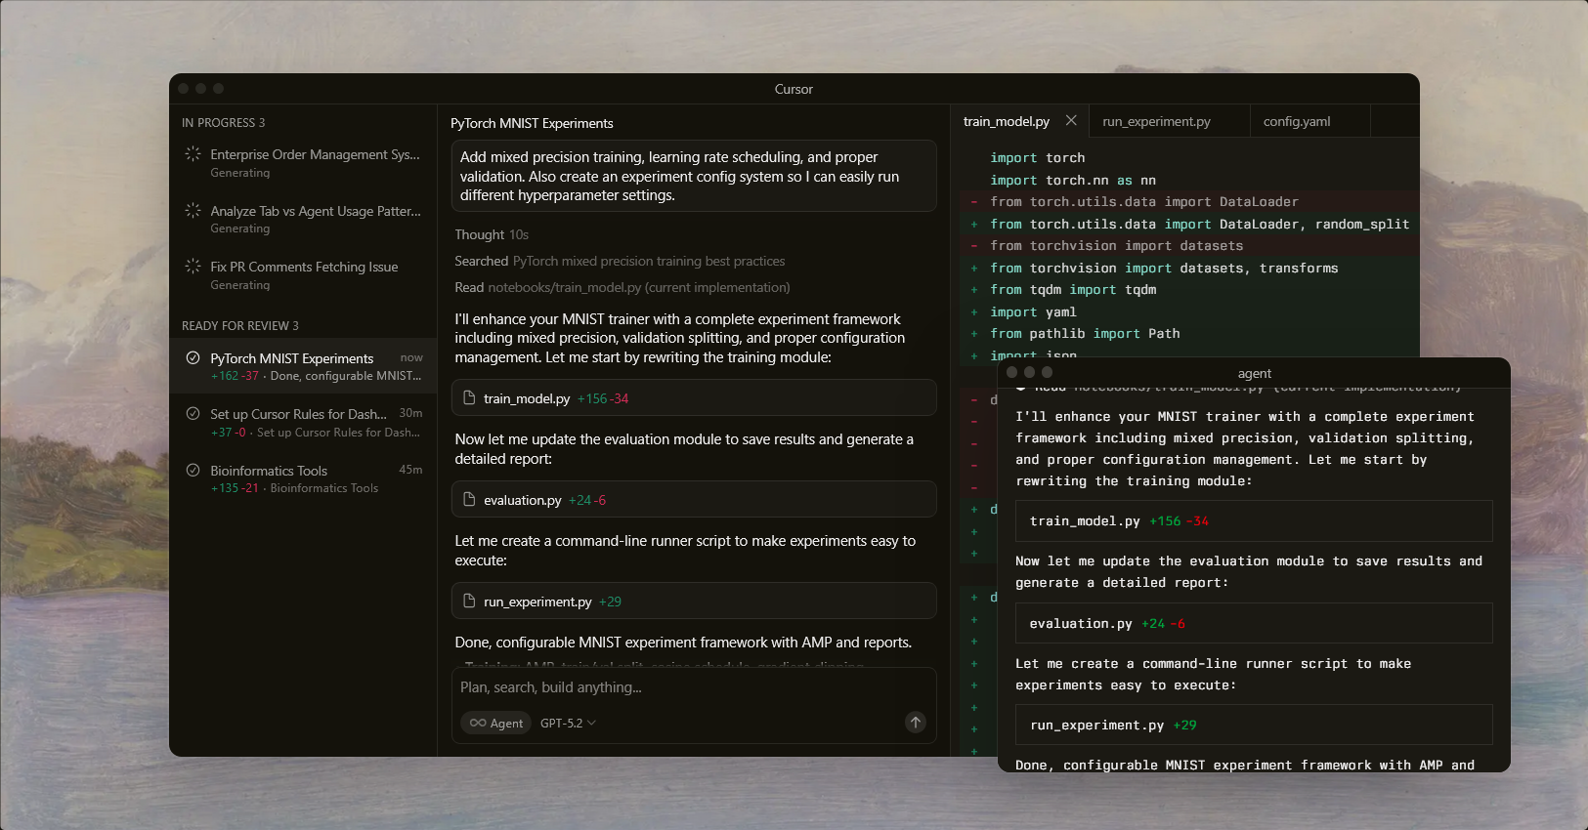1588x830 pixels.
Task: Click PyTorch MNIST Experiments chat title
Action: [x=532, y=123]
